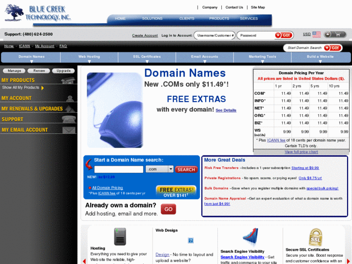Open the SERVICES nav tab

249,18
